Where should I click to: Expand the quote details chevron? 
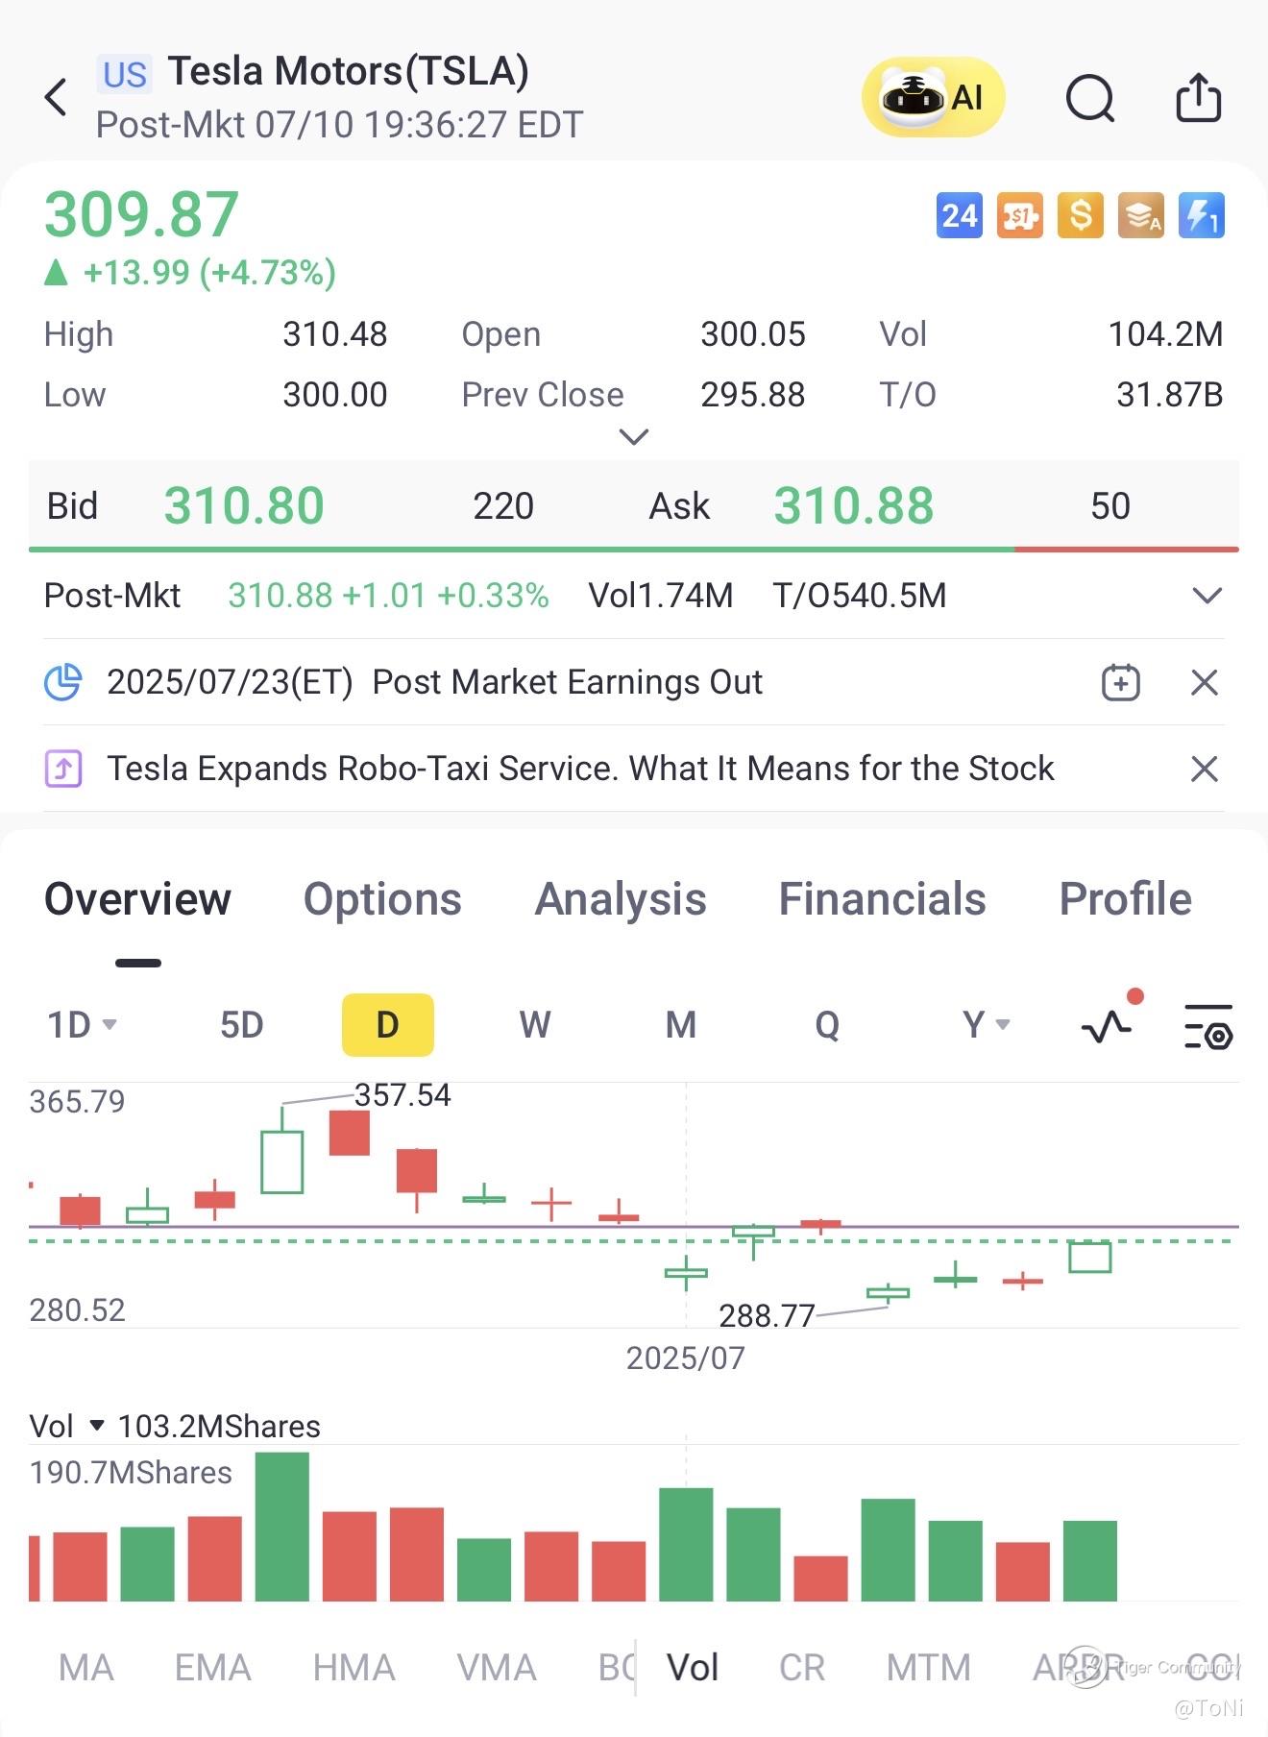(x=634, y=437)
